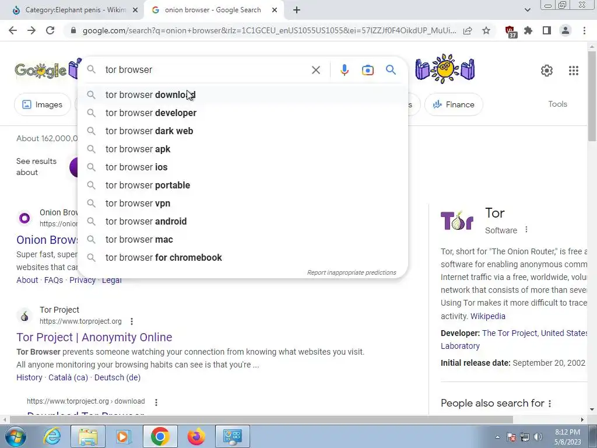Click the browser back arrow
Viewport: 597px width, 448px height.
point(13,30)
